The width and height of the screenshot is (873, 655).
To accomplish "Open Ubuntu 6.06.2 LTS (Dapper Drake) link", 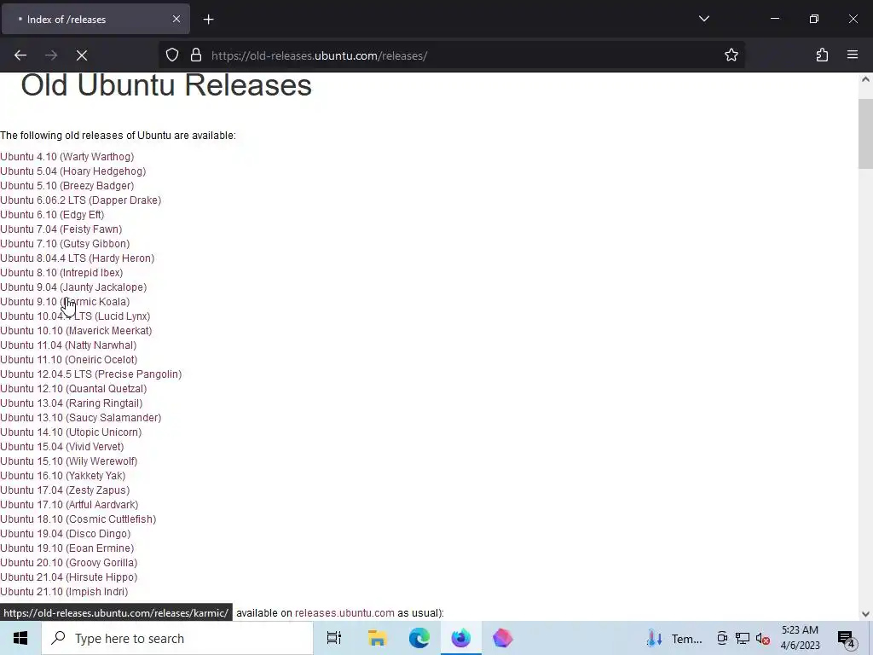I will 81,200.
